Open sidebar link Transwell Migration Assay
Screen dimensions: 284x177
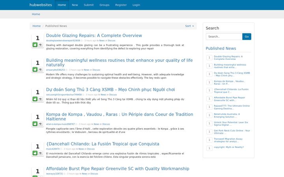(x=228, y=140)
